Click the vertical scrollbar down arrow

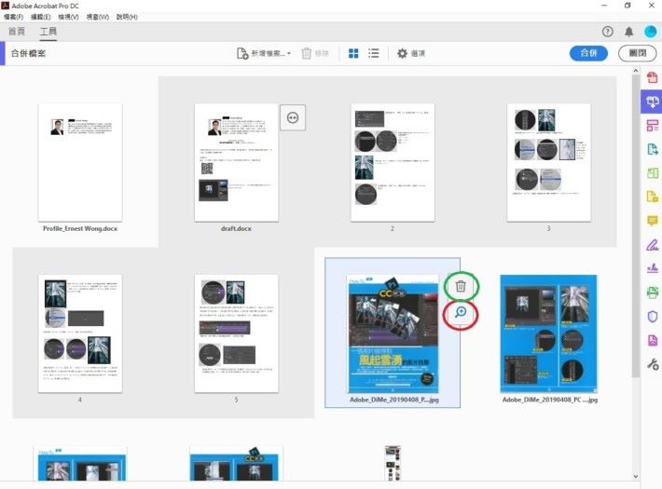tap(636, 476)
